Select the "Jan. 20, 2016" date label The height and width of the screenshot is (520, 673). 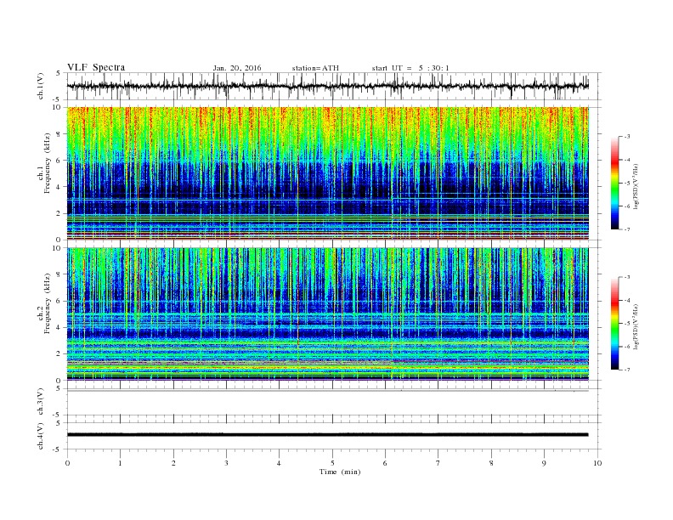click(x=237, y=68)
